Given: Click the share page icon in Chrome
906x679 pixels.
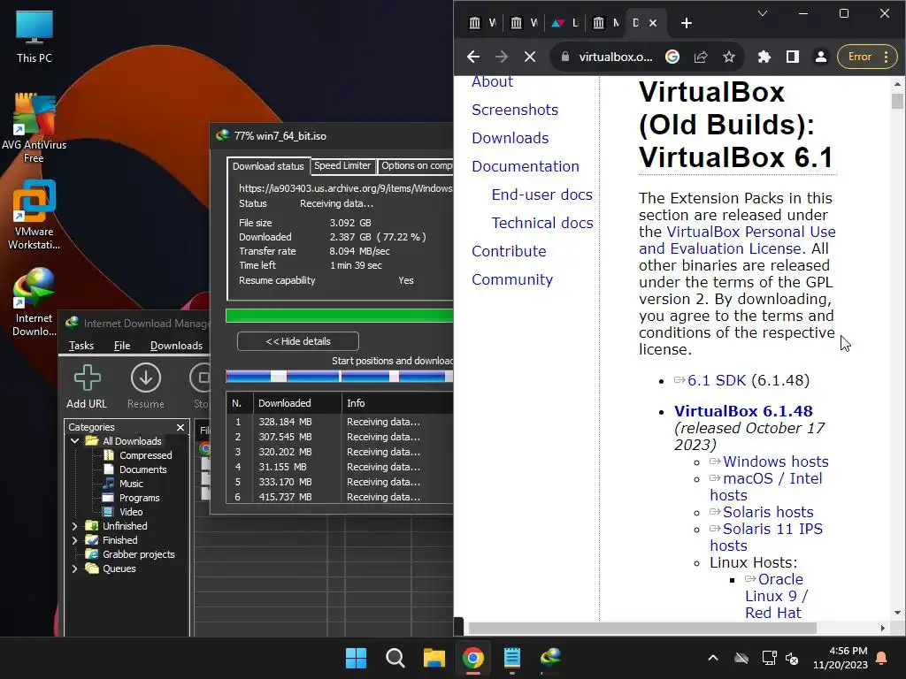Looking at the screenshot, I should tap(701, 57).
